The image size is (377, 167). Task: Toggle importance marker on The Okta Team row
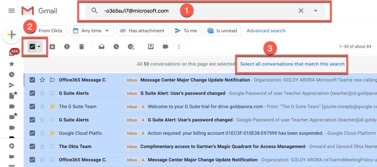pyautogui.click(x=52, y=147)
